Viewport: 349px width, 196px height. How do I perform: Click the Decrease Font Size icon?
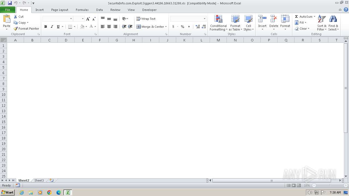point(94,19)
